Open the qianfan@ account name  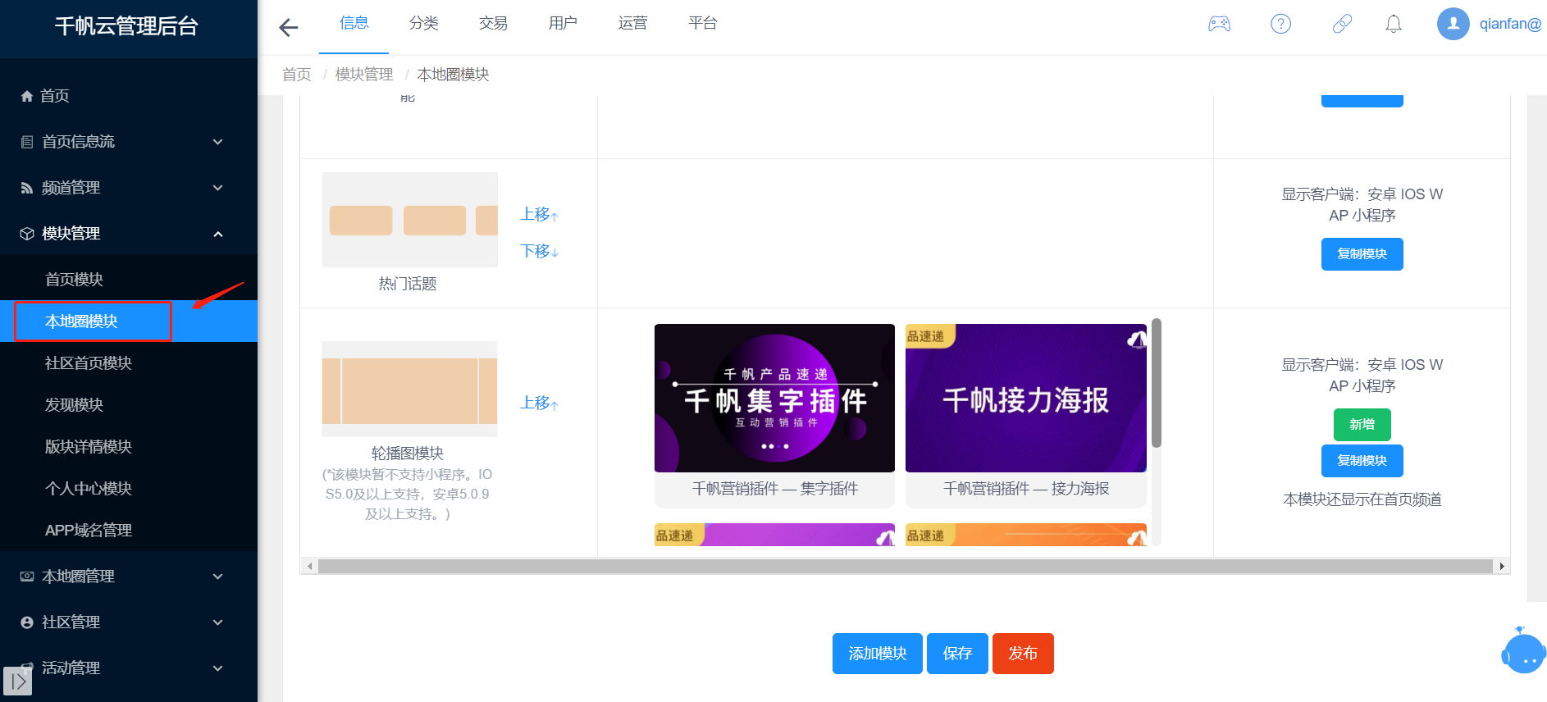click(1510, 24)
